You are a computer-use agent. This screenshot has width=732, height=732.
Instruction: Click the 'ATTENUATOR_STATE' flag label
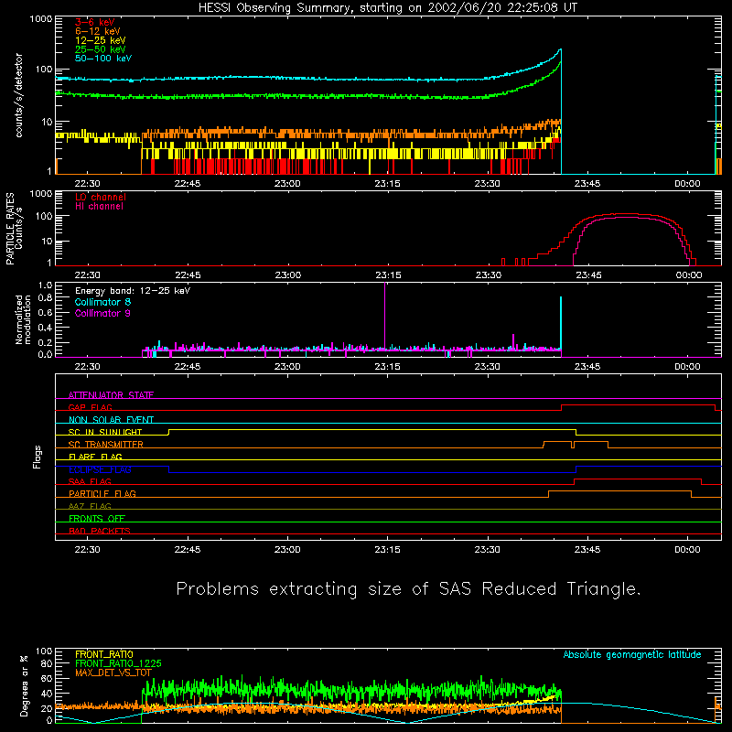point(111,395)
